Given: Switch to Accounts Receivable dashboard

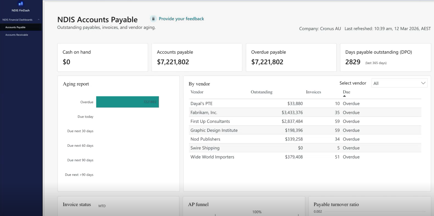Looking at the screenshot, I should pyautogui.click(x=17, y=35).
